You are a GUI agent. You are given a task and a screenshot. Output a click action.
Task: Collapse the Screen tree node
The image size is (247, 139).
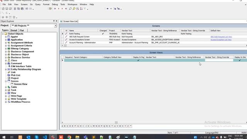pyautogui.click(x=6, y=81)
